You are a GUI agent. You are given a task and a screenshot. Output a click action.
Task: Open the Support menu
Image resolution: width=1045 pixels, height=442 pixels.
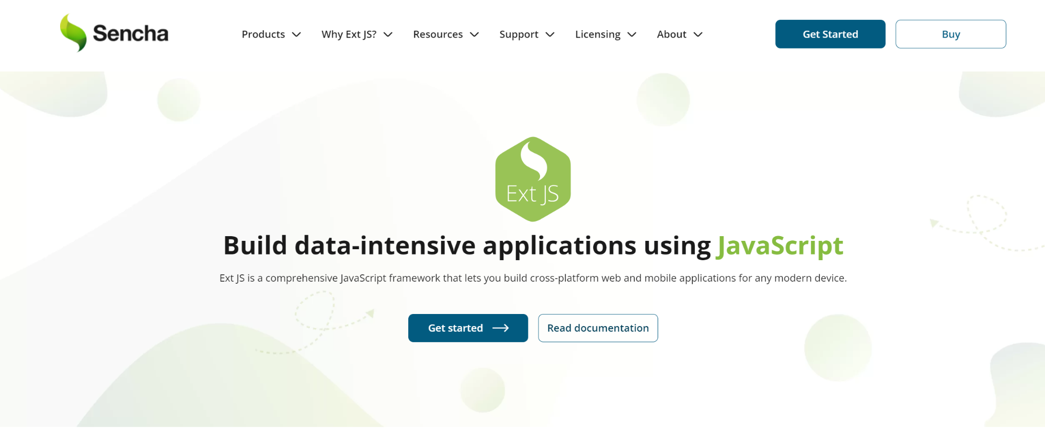point(519,34)
